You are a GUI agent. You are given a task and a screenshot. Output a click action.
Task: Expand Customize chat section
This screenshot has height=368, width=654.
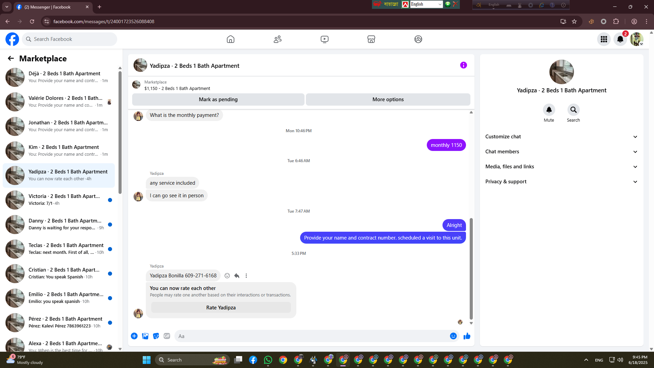pyautogui.click(x=561, y=137)
